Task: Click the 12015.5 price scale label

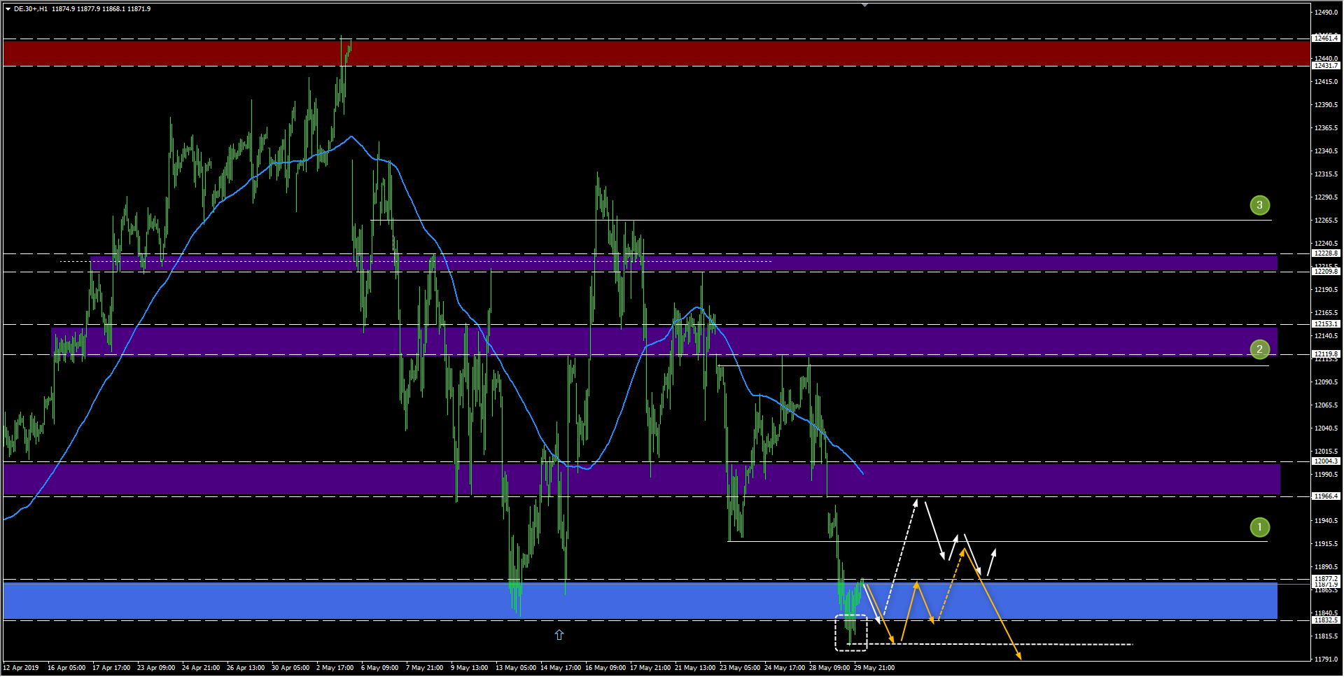Action: [x=1326, y=452]
